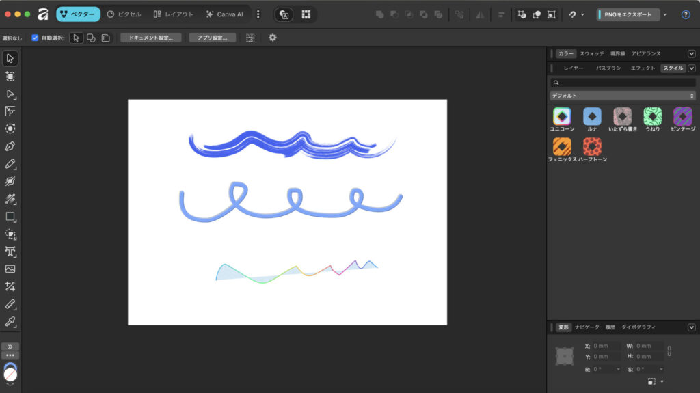Select the Node tool
The image size is (700, 393).
click(x=10, y=94)
